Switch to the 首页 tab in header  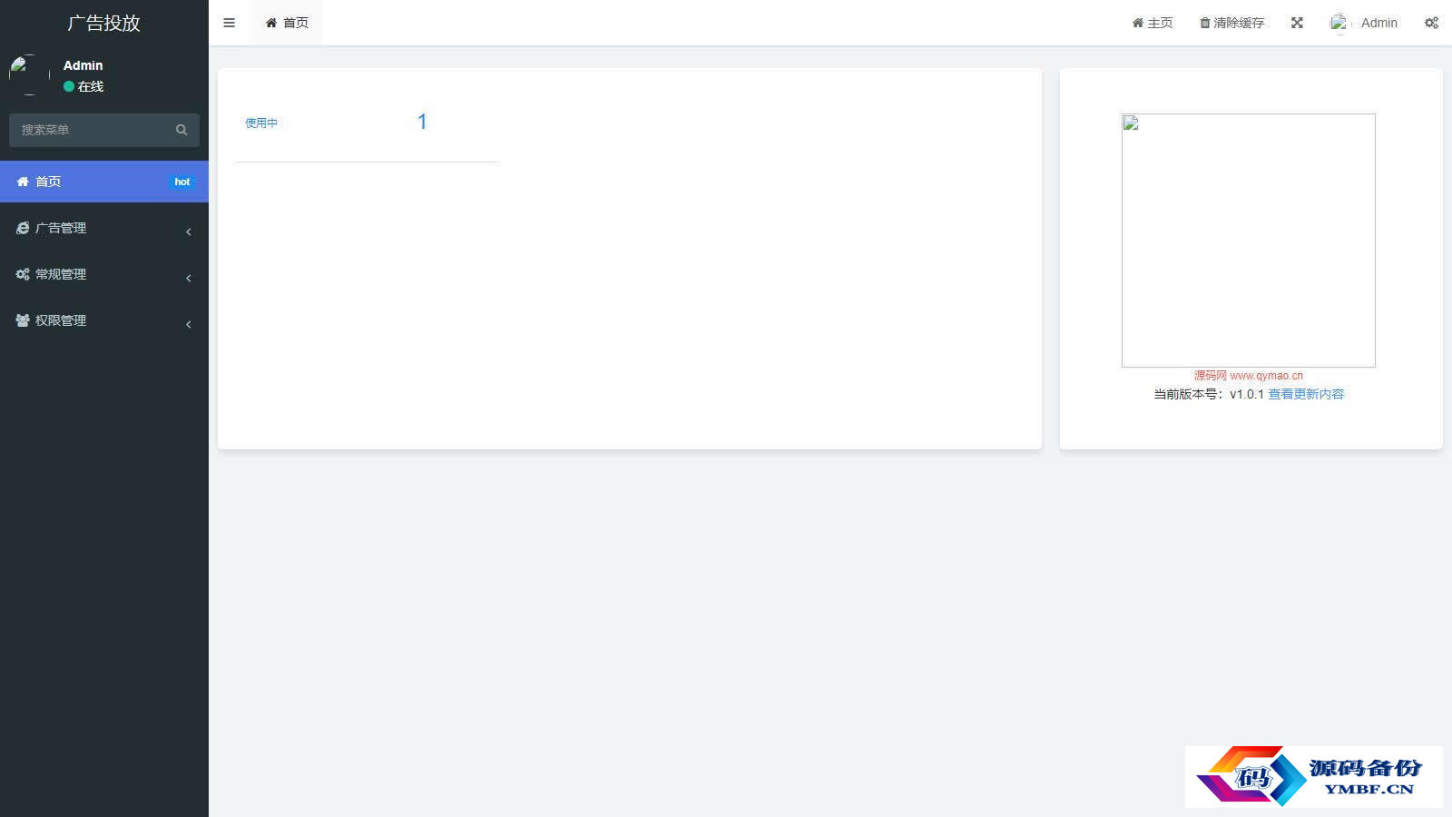286,23
